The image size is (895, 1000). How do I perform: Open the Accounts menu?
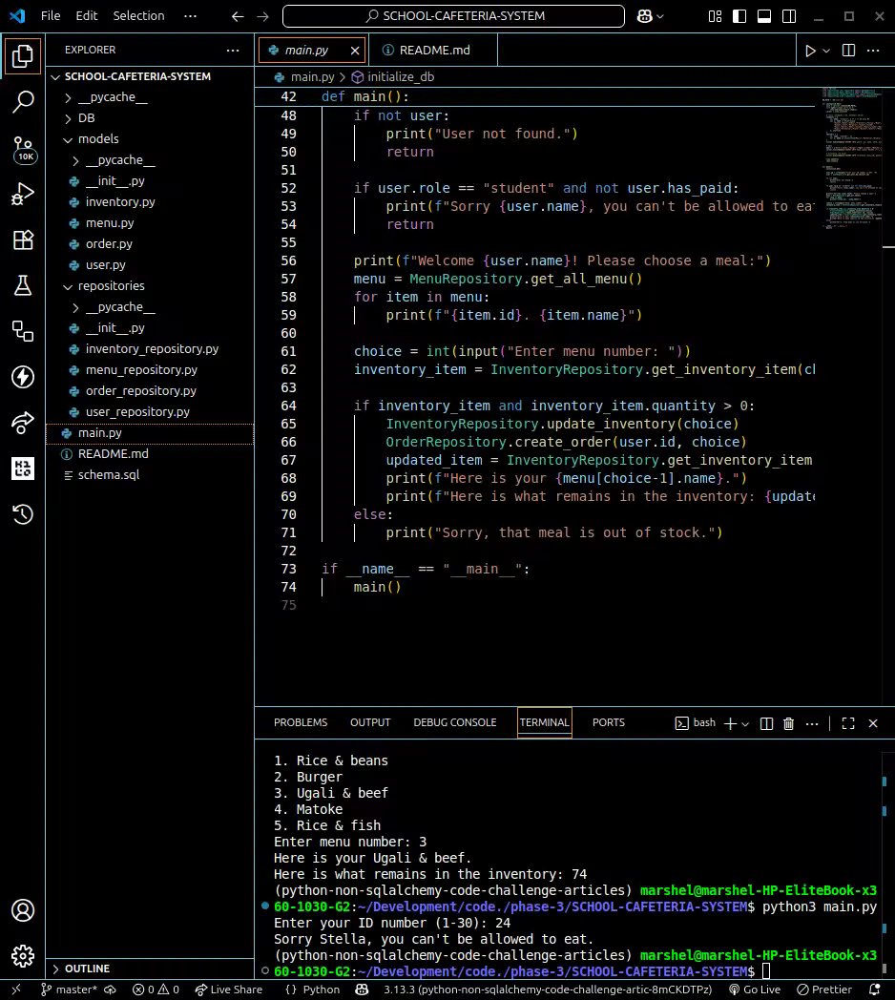[23, 910]
